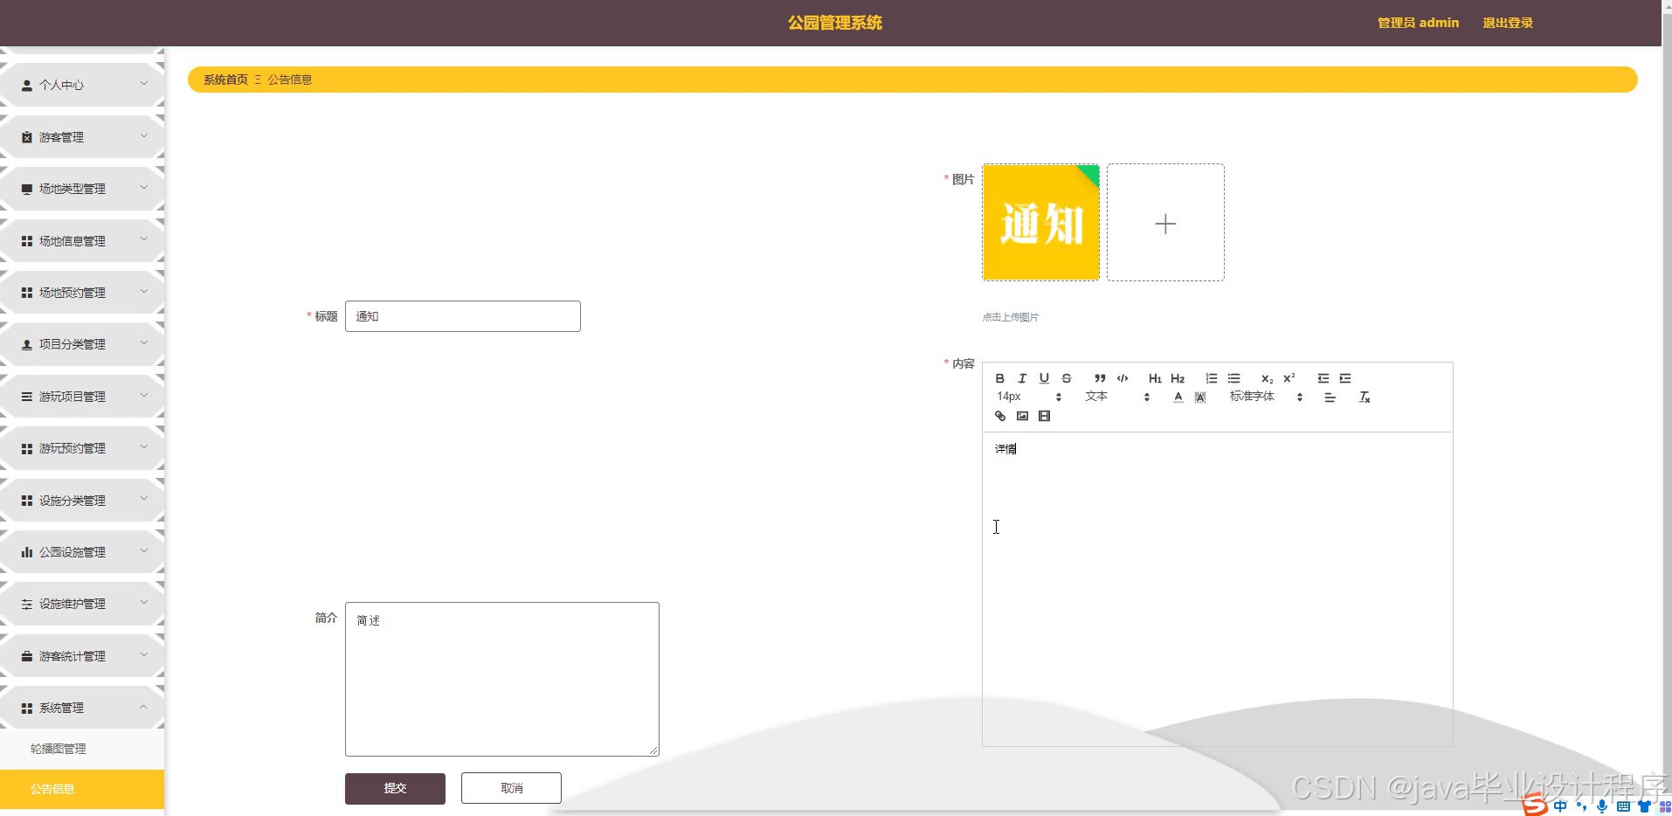Toggle bold formatting in the editor
Viewport: 1672px width, 816px height.
[999, 378]
